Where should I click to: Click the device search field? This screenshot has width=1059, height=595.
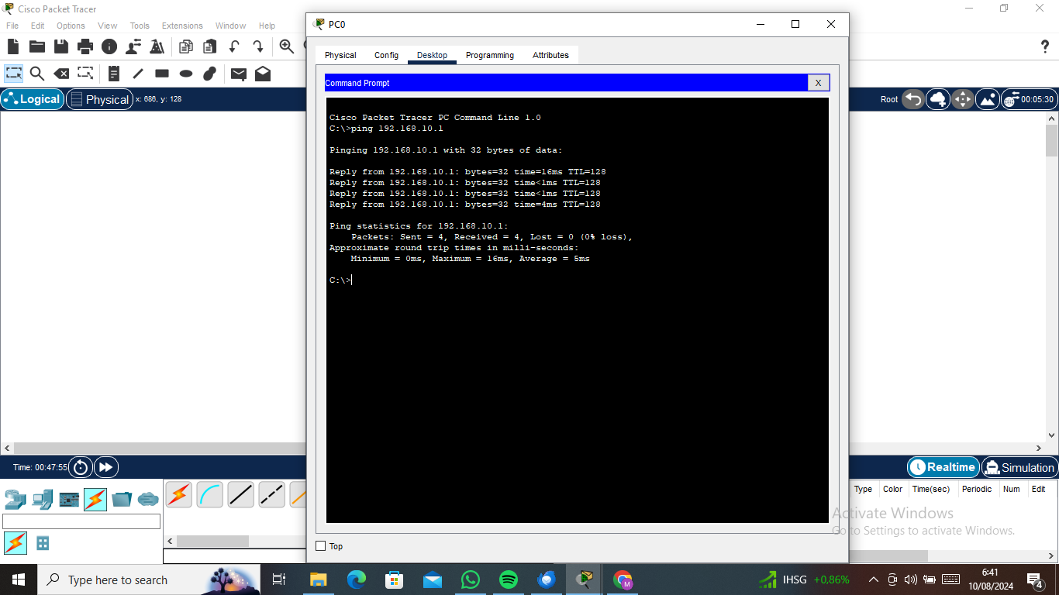point(81,521)
